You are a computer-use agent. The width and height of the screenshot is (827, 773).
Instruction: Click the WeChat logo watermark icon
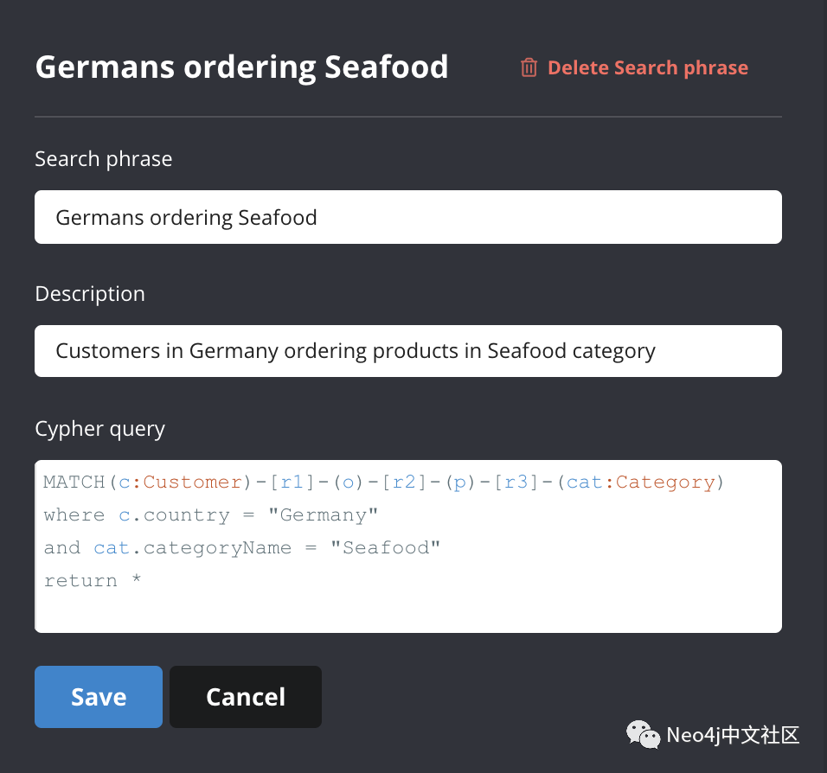643,734
